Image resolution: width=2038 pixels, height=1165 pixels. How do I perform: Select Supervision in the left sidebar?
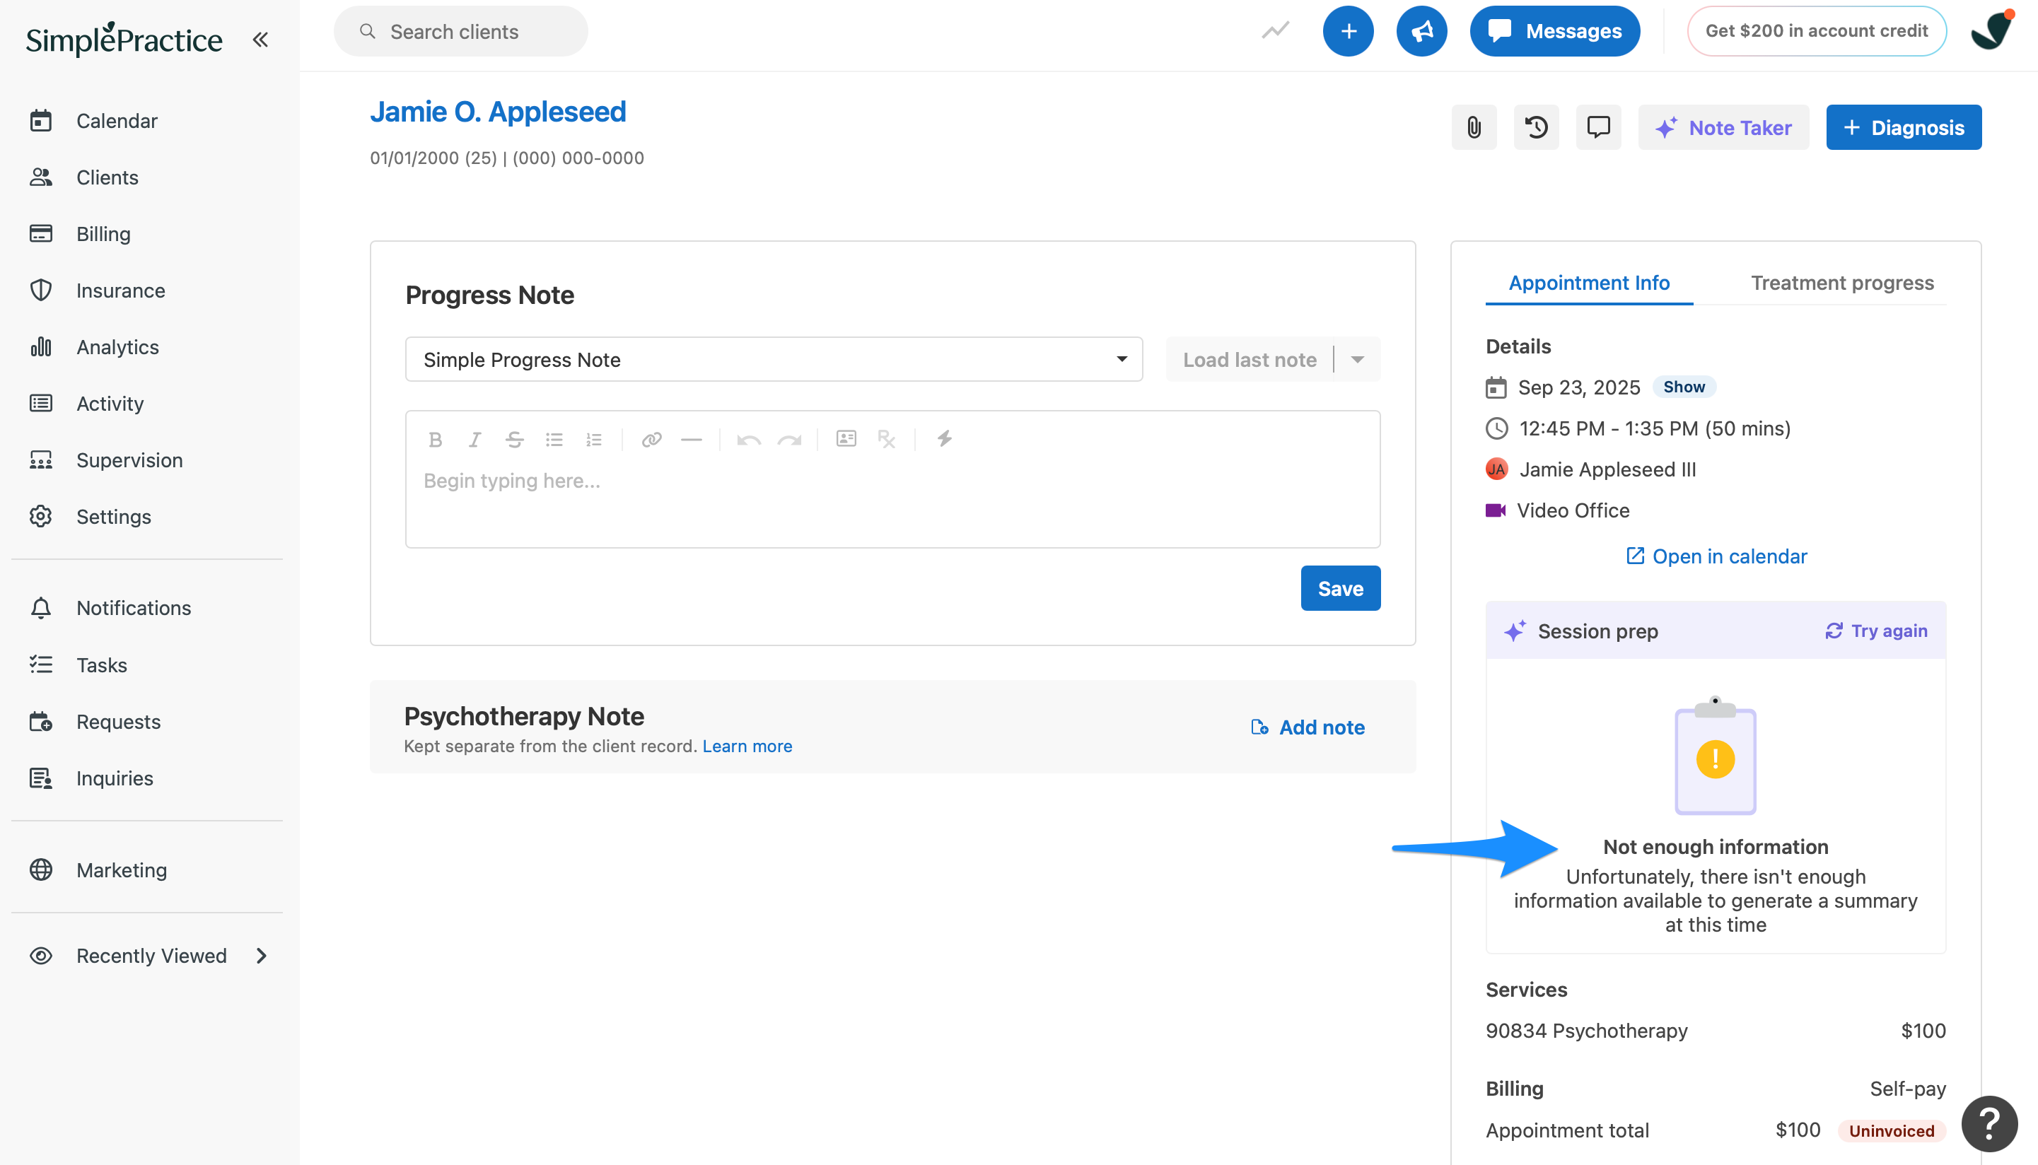[x=129, y=459]
